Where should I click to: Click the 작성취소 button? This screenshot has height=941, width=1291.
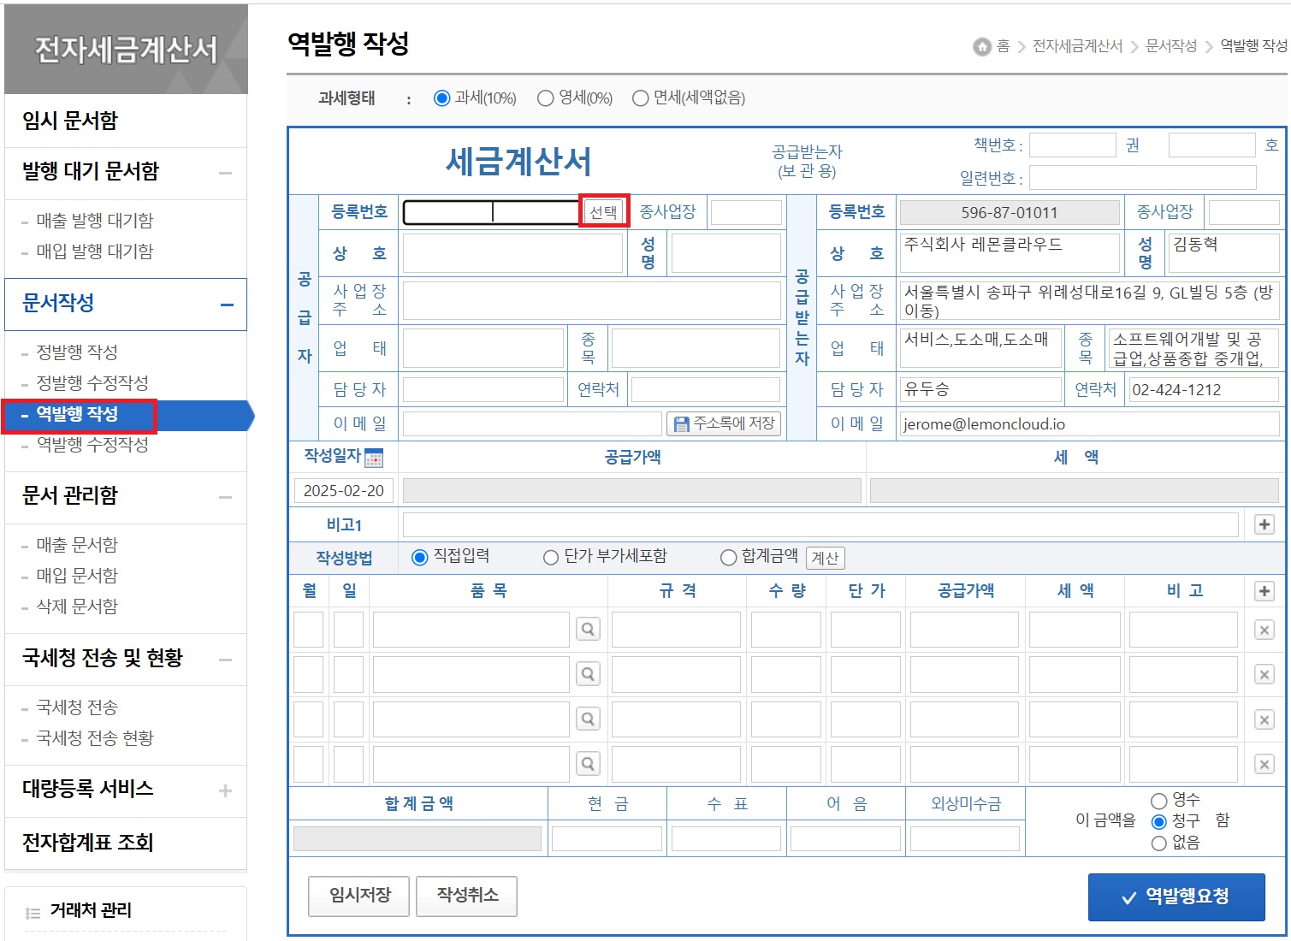[467, 896]
